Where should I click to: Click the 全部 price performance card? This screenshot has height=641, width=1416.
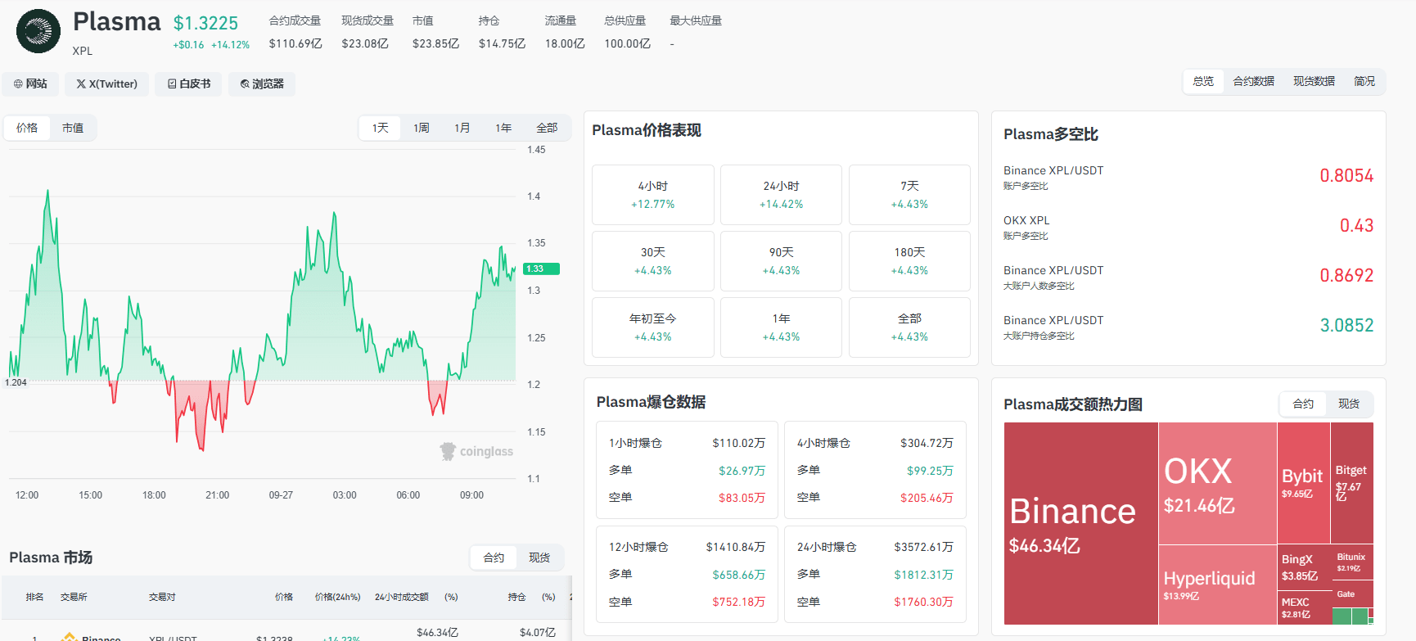coord(909,327)
